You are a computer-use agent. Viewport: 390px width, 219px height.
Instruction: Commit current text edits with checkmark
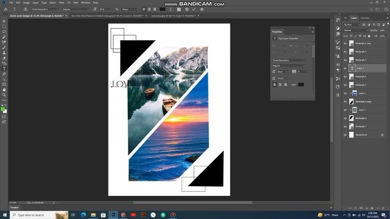[x=194, y=10]
